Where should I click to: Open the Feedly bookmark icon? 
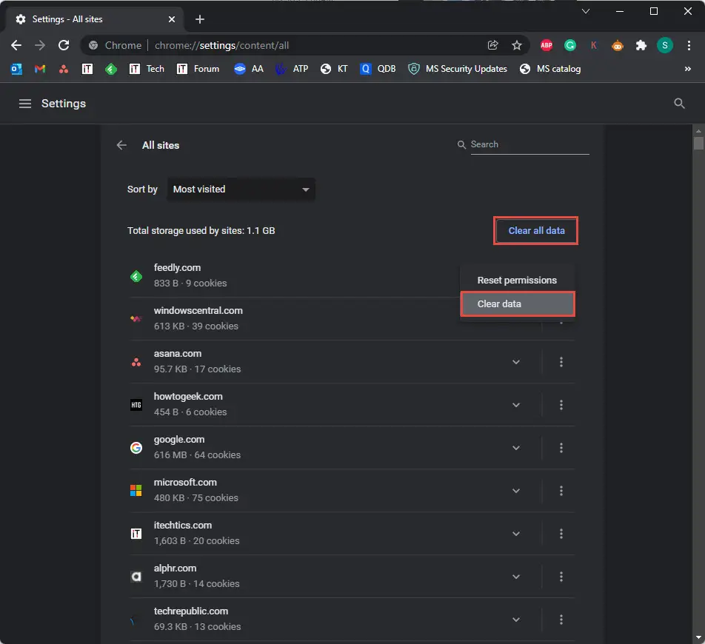click(111, 69)
